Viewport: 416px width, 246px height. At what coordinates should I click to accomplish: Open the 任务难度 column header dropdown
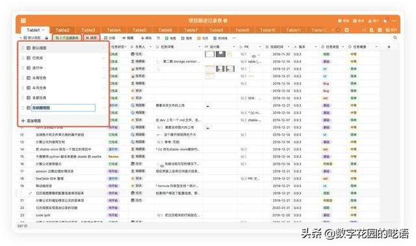[x=376, y=47]
